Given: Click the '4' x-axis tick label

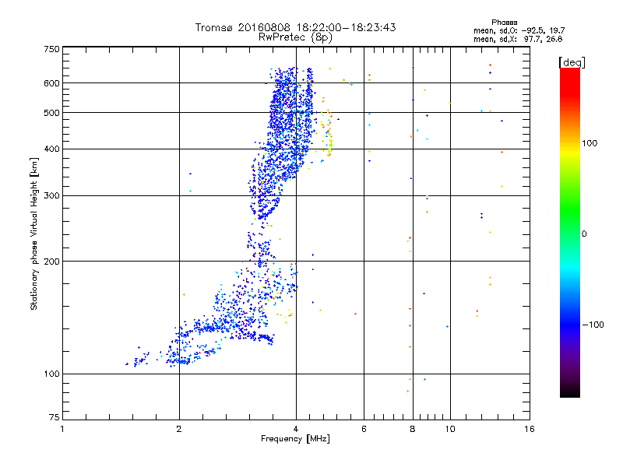Looking at the screenshot, I should pos(296,429).
